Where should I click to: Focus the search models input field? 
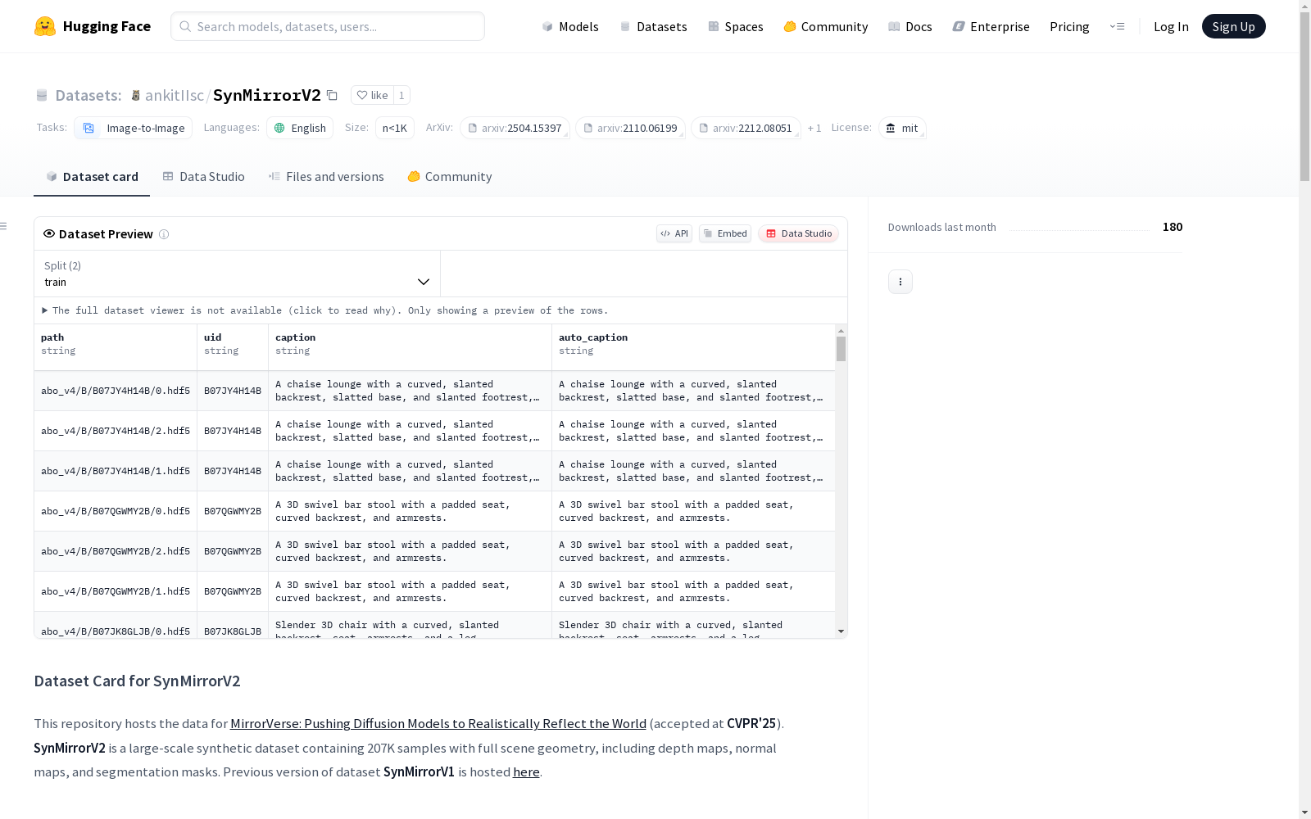pyautogui.click(x=328, y=26)
